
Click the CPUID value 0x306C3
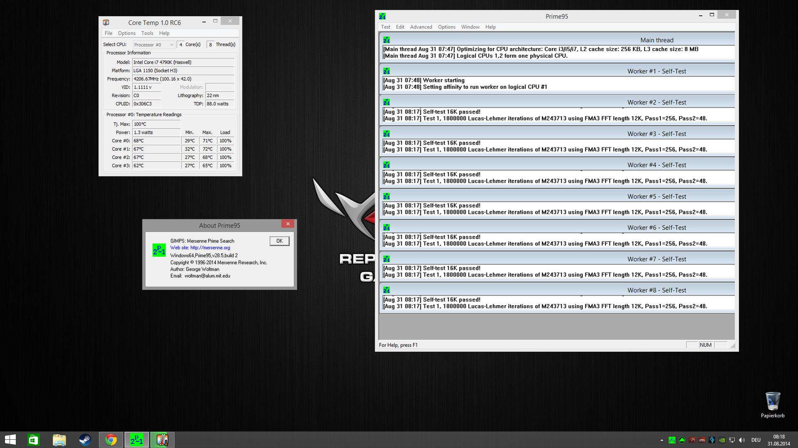pyautogui.click(x=146, y=104)
